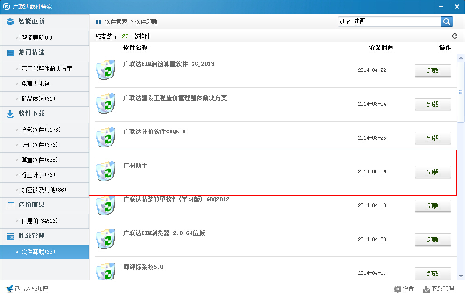465x295 pixels.
Task: Click the 广联达计价软件GBQ5.0 name text
Action: point(154,132)
